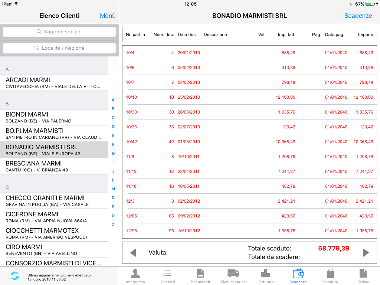Jump to index letter Z
The width and height of the screenshot is (380, 285).
click(x=113, y=225)
